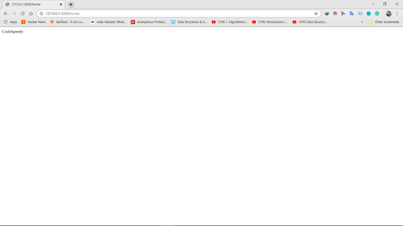This screenshot has height=226, width=403.
Task: Open the Other bookmarks folder
Action: pos(384,22)
